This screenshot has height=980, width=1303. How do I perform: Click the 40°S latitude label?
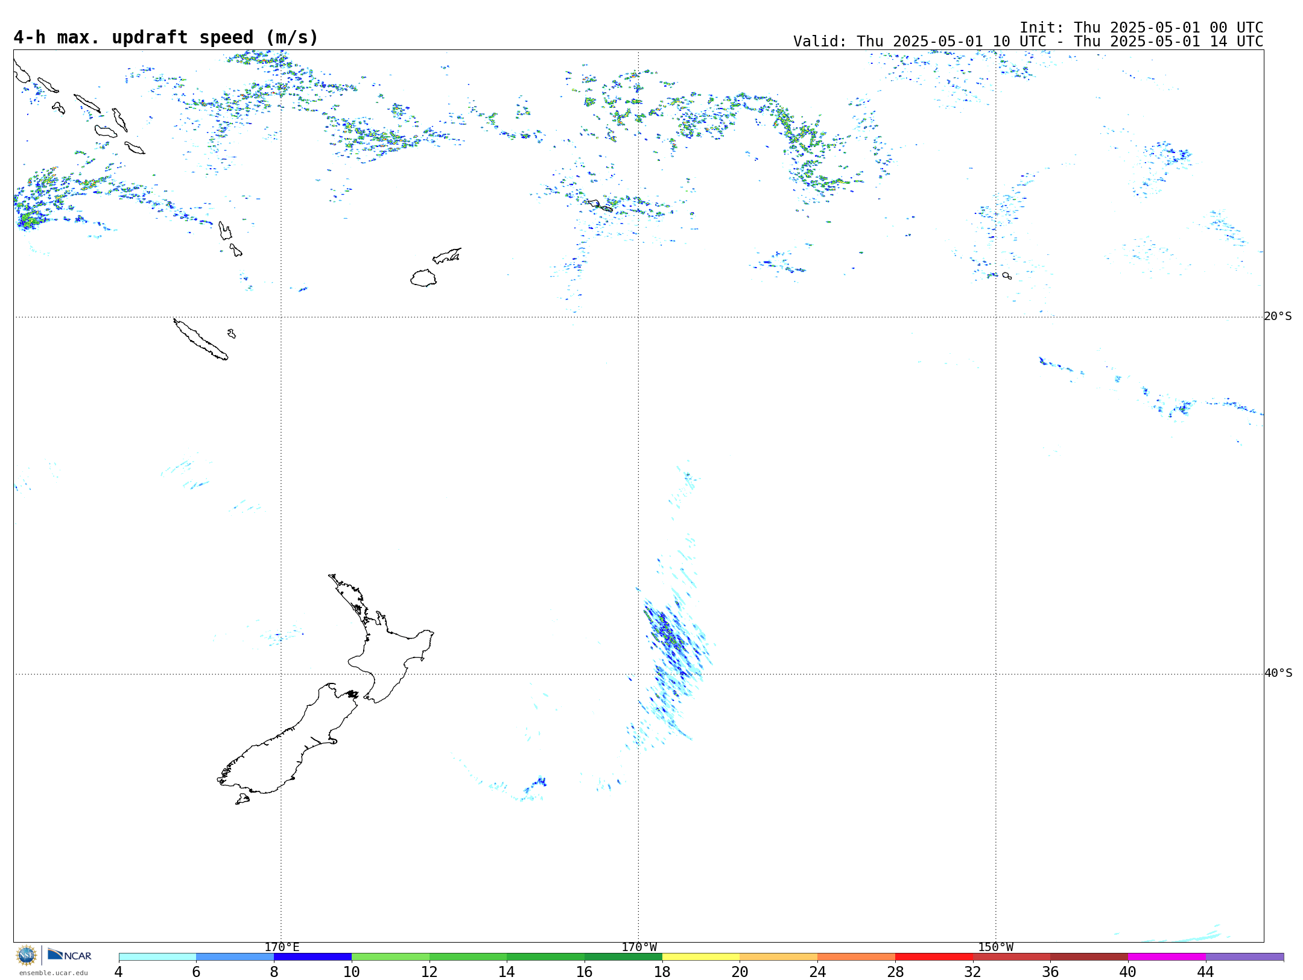pyautogui.click(x=1278, y=673)
